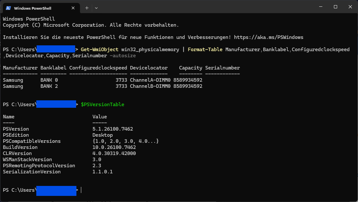Select the Windows PowerShell tab title
Screen dimensions: 358x202
click(x=32, y=8)
